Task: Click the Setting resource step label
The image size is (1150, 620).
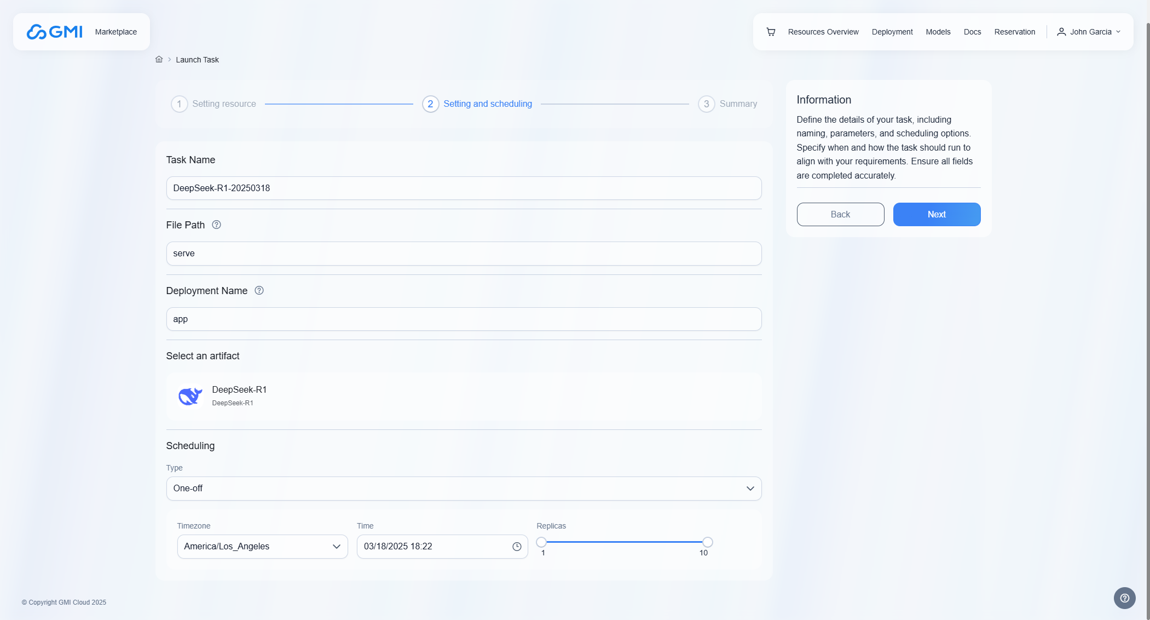Action: tap(224, 104)
